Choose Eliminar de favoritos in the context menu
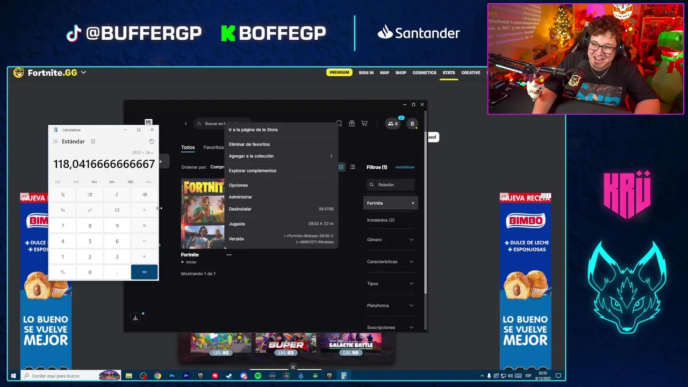This screenshot has width=688, height=387. pyautogui.click(x=281, y=144)
